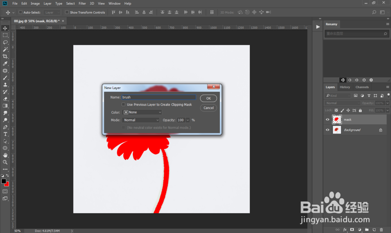Hide the Background layer eye icon
The image size is (391, 233).
pyautogui.click(x=328, y=130)
